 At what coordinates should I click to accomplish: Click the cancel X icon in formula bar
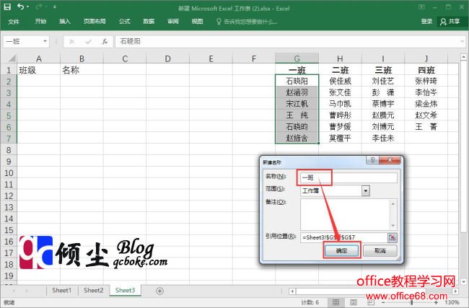tap(71, 42)
